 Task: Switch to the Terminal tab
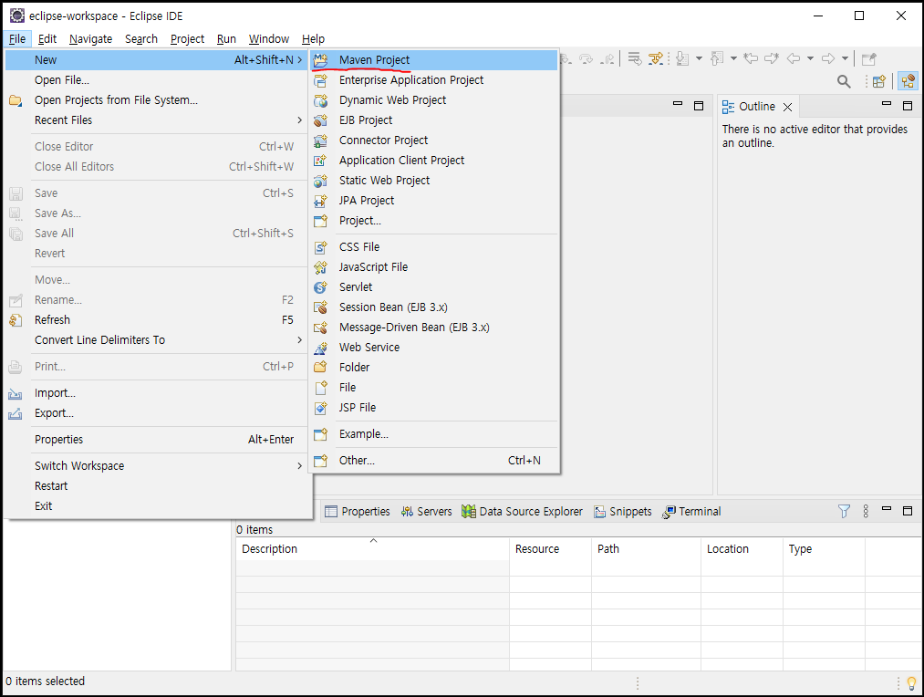point(691,512)
